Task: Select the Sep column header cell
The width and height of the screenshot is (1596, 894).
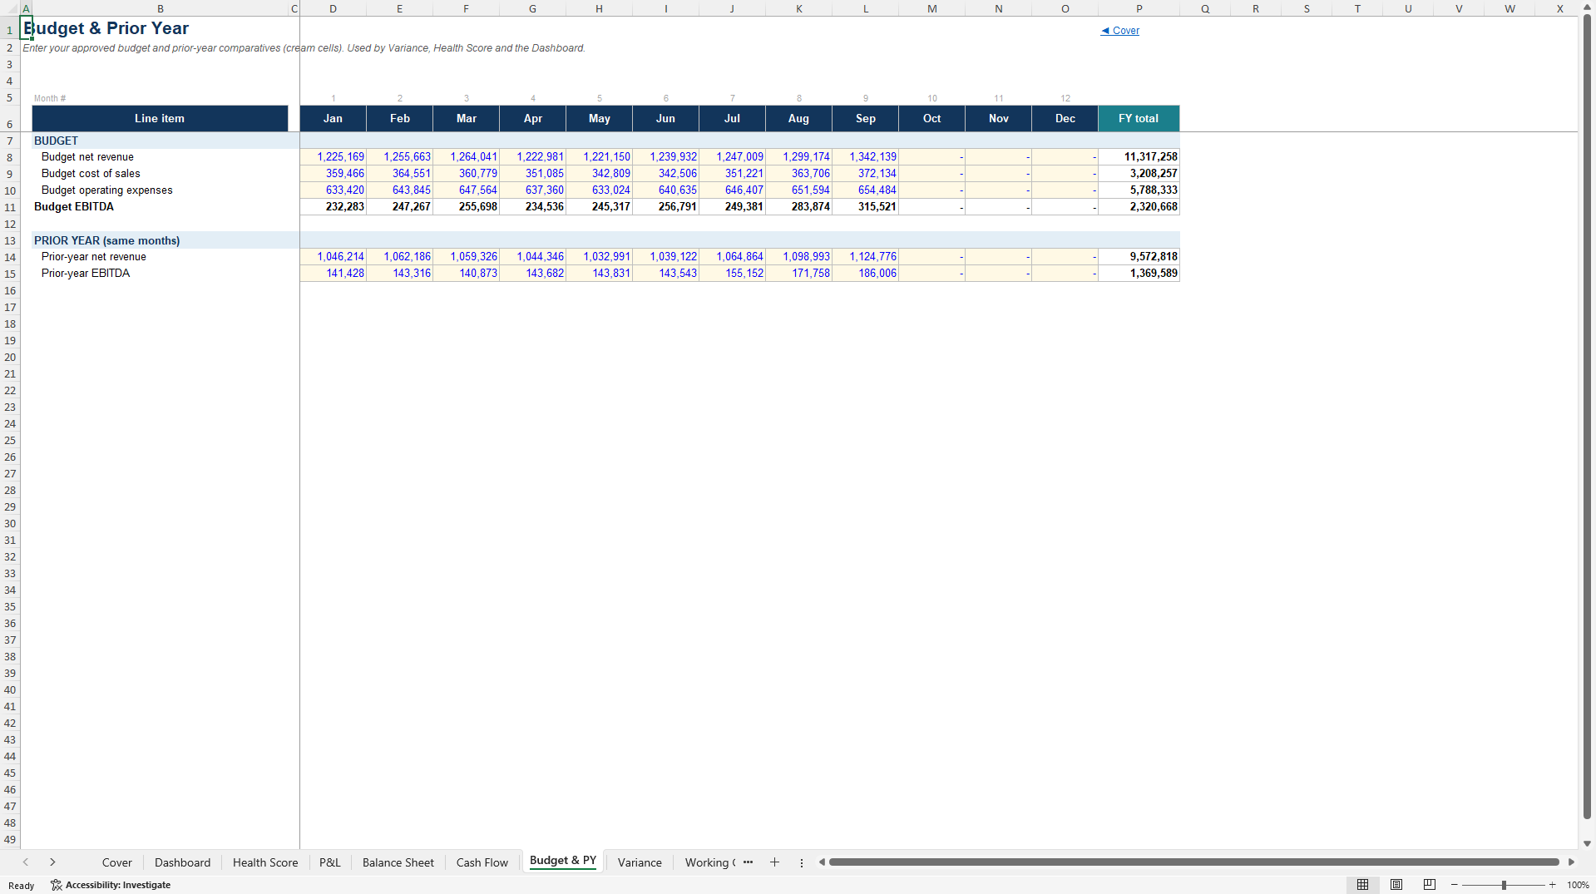Action: click(x=865, y=118)
